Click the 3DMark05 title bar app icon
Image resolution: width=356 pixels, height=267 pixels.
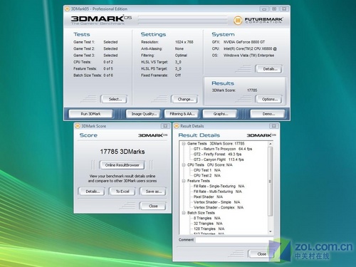[68, 9]
